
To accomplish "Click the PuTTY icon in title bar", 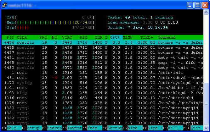I will [x=4, y=5].
